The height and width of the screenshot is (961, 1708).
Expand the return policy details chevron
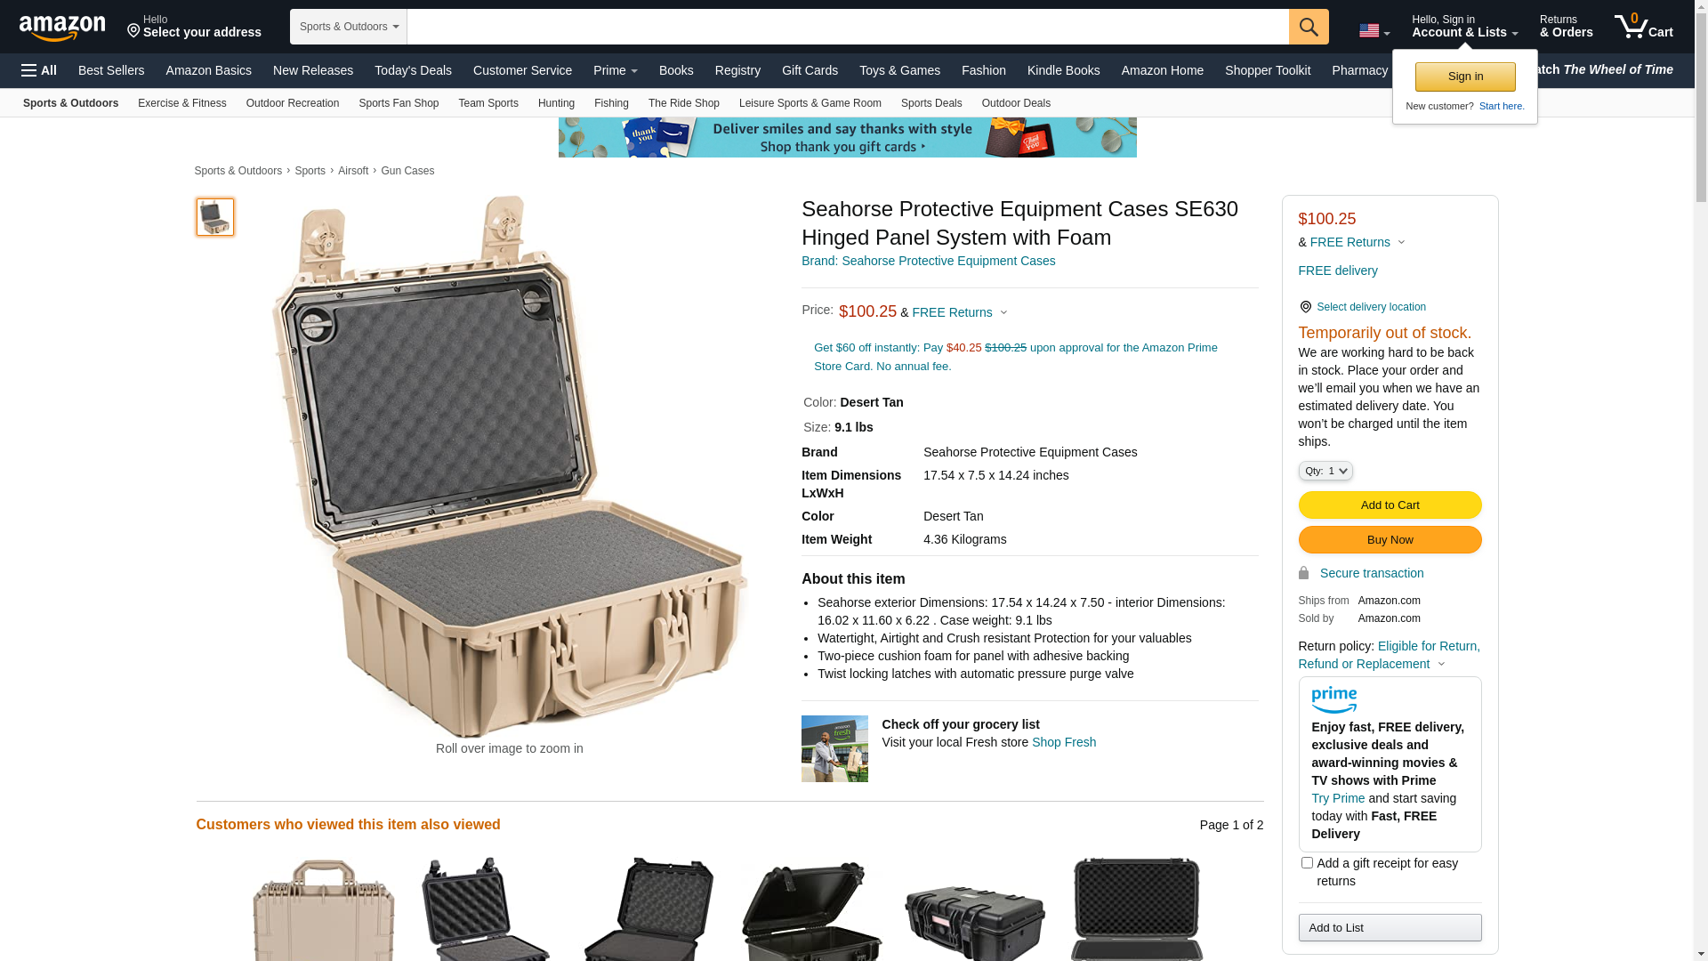1441,664
